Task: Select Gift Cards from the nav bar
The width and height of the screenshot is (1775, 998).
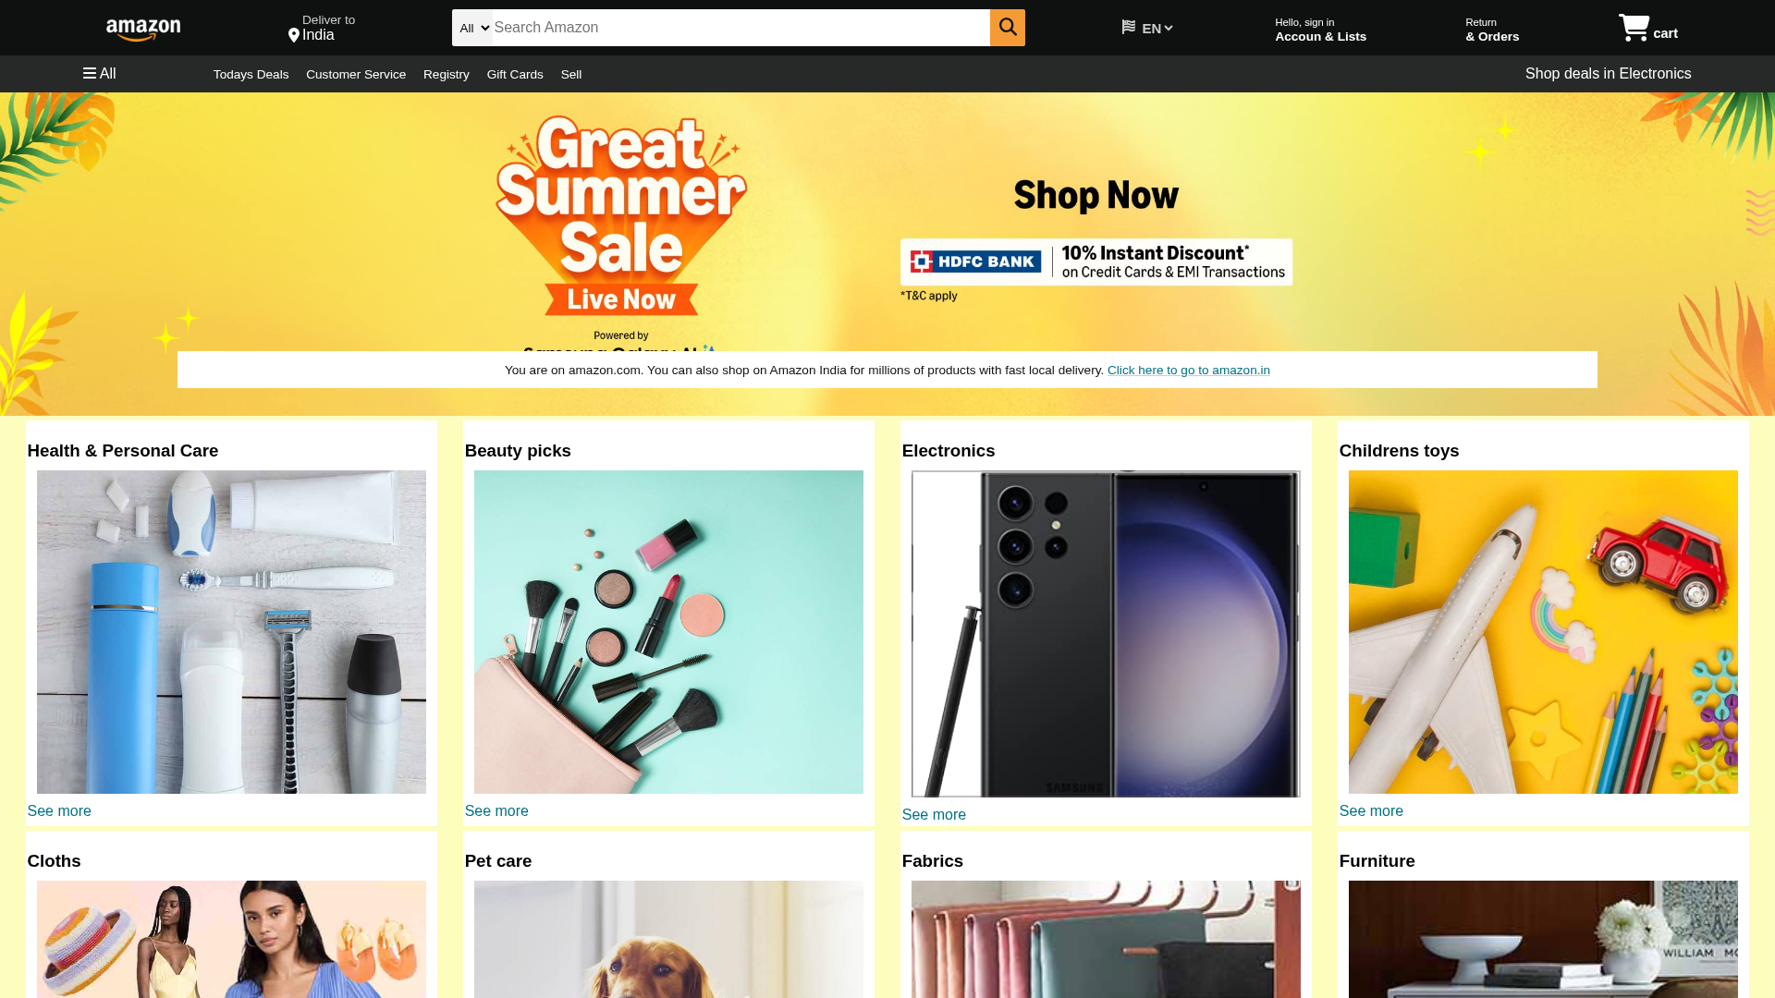Action: pyautogui.click(x=515, y=74)
